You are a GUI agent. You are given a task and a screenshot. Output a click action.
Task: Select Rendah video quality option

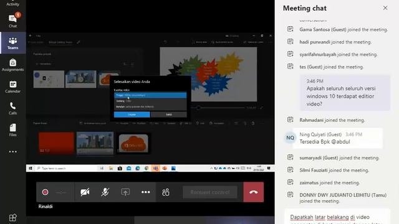(x=150, y=106)
